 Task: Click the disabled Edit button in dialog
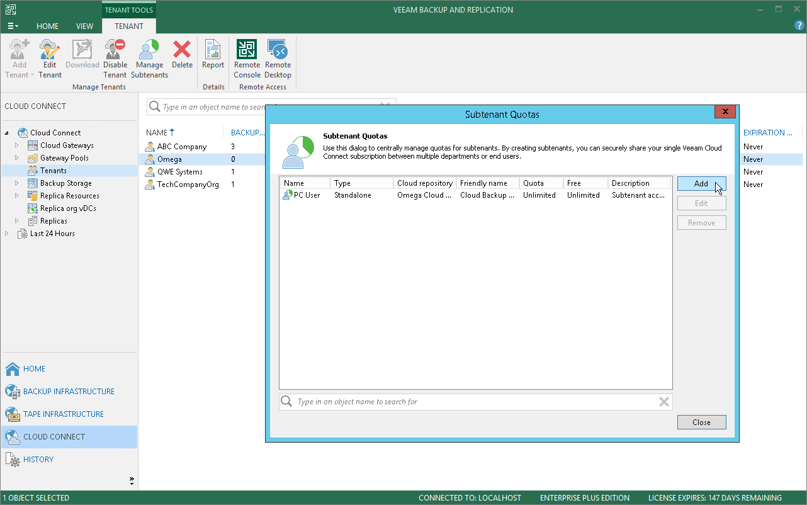(x=701, y=203)
